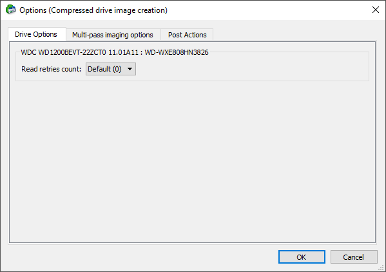The height and width of the screenshot is (272, 386).
Task: View Multi-pass imaging settings tab
Action: 113,35
